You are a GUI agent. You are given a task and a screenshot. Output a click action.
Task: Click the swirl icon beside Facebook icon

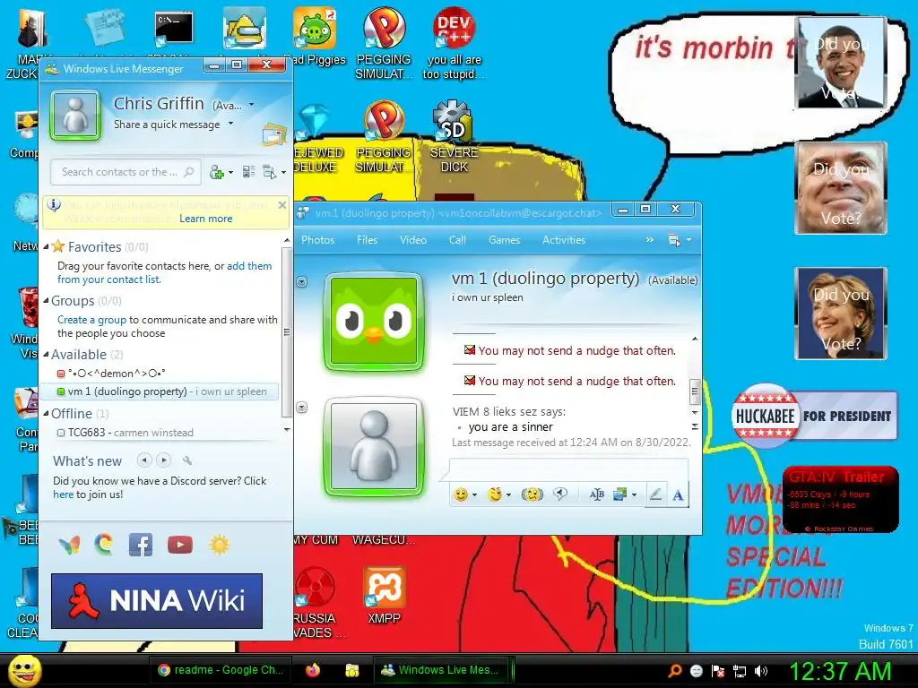point(104,545)
